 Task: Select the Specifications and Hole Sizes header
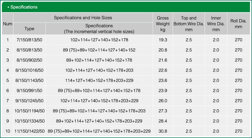click(83, 18)
